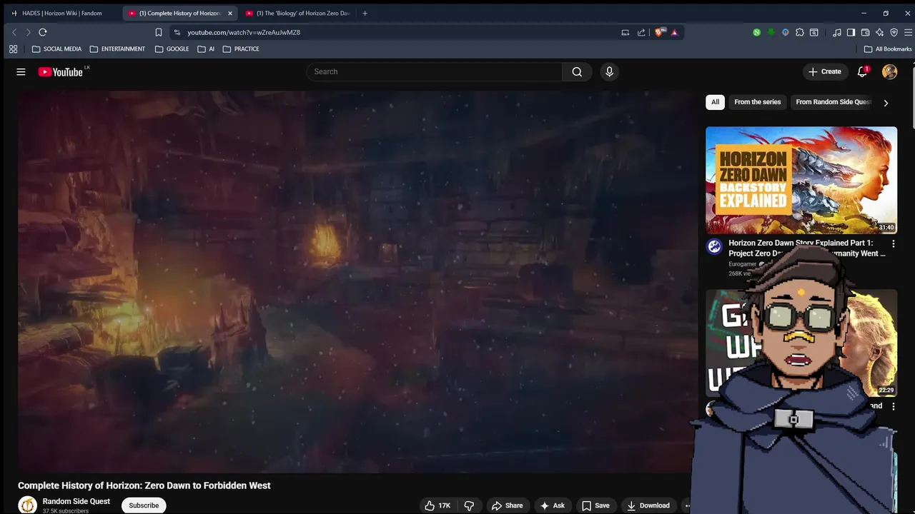The image size is (915, 514).
Task: Click the search magnifier button
Action: tap(577, 71)
